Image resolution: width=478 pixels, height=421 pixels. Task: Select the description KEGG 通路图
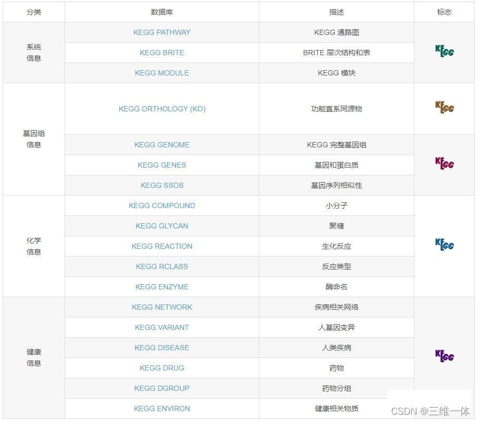(336, 32)
